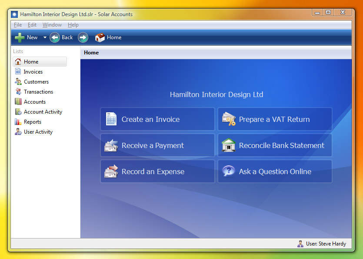
Task: Click the Home house icon in toolbar
Action: coord(100,37)
